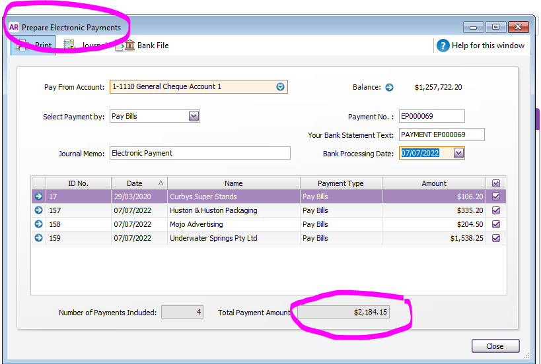Open the Select Payment by dropdown
Screen dimensions: 541x364
click(194, 116)
